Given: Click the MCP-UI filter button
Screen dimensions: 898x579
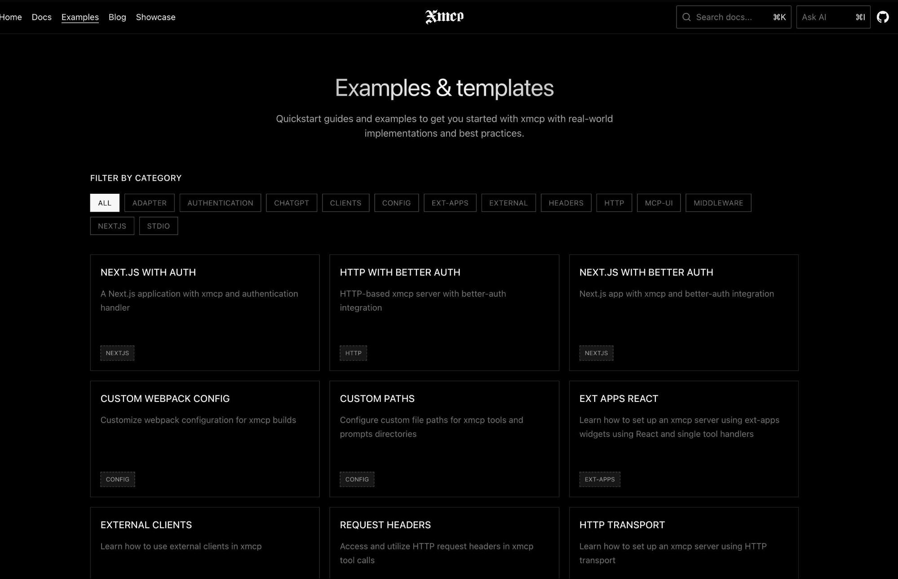Looking at the screenshot, I should tap(659, 203).
